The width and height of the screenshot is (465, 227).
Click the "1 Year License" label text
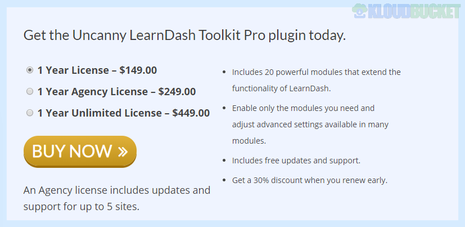(x=73, y=70)
